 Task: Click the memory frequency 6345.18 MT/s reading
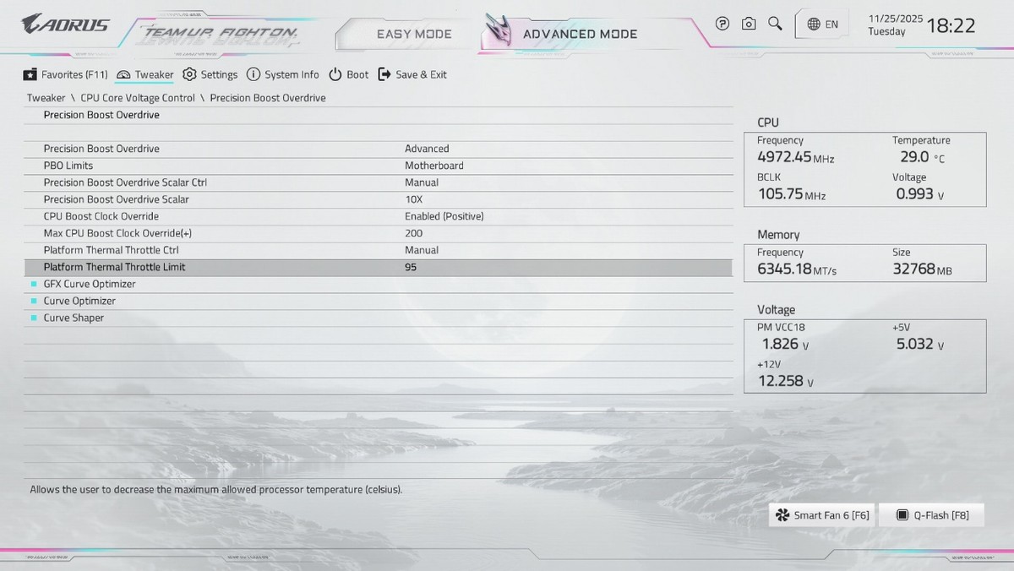point(797,269)
